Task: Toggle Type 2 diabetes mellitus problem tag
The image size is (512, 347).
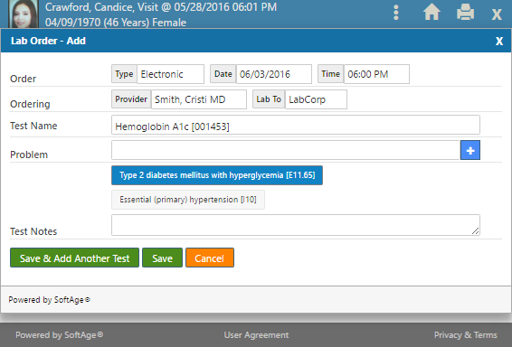Action: [x=217, y=175]
